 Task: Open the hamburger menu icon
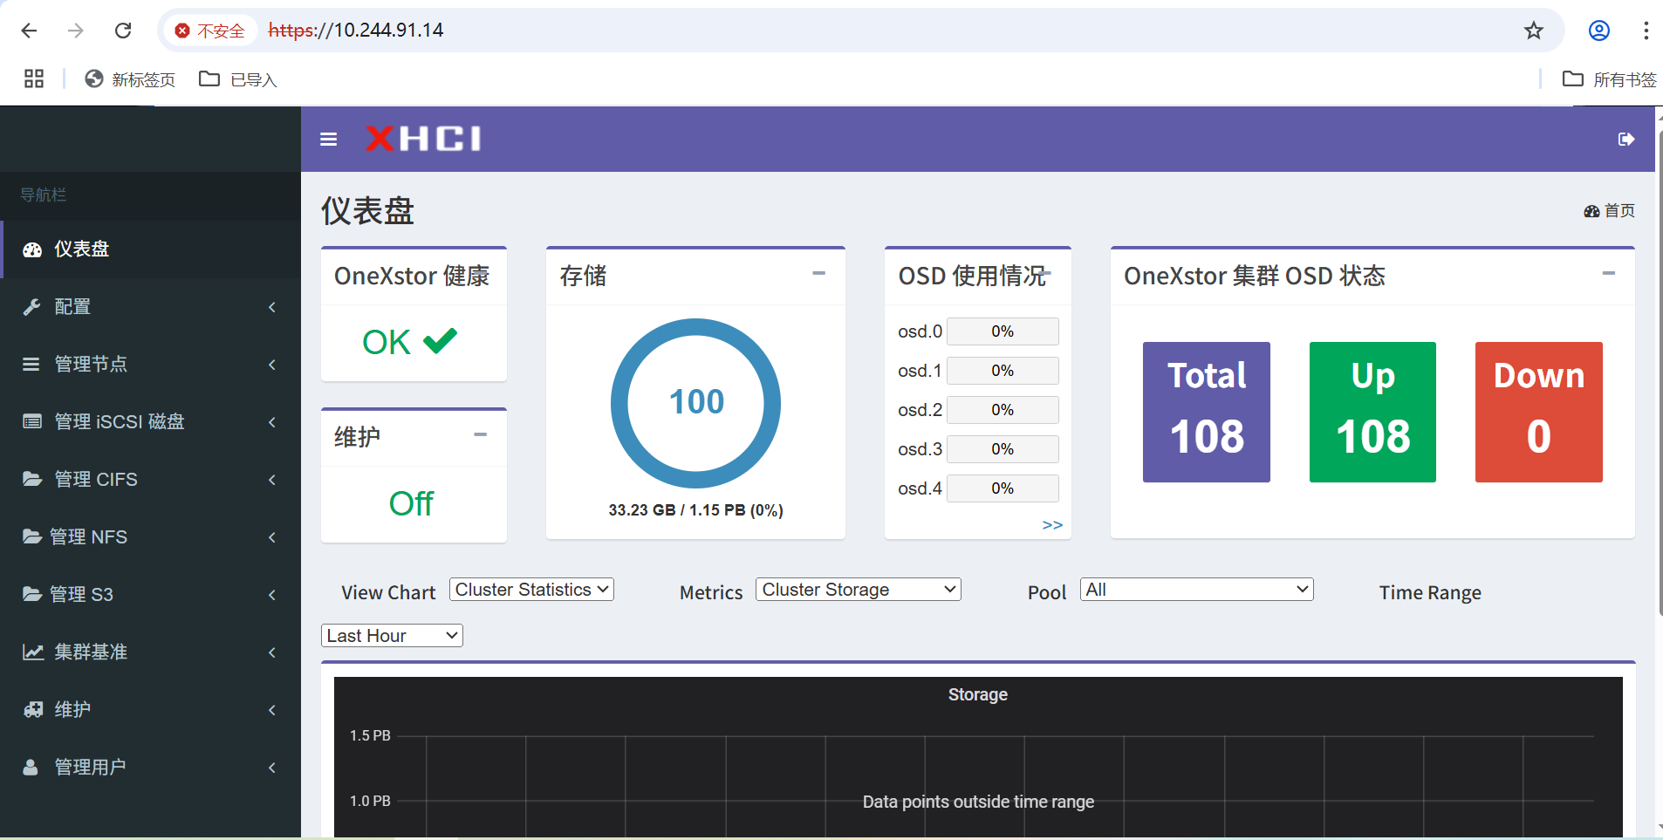click(329, 139)
